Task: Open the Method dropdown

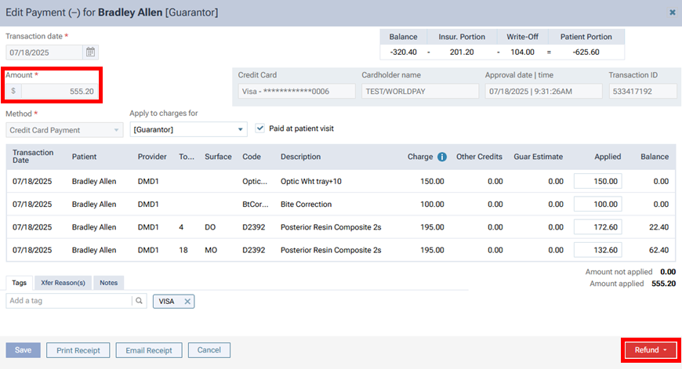Action: [x=64, y=130]
